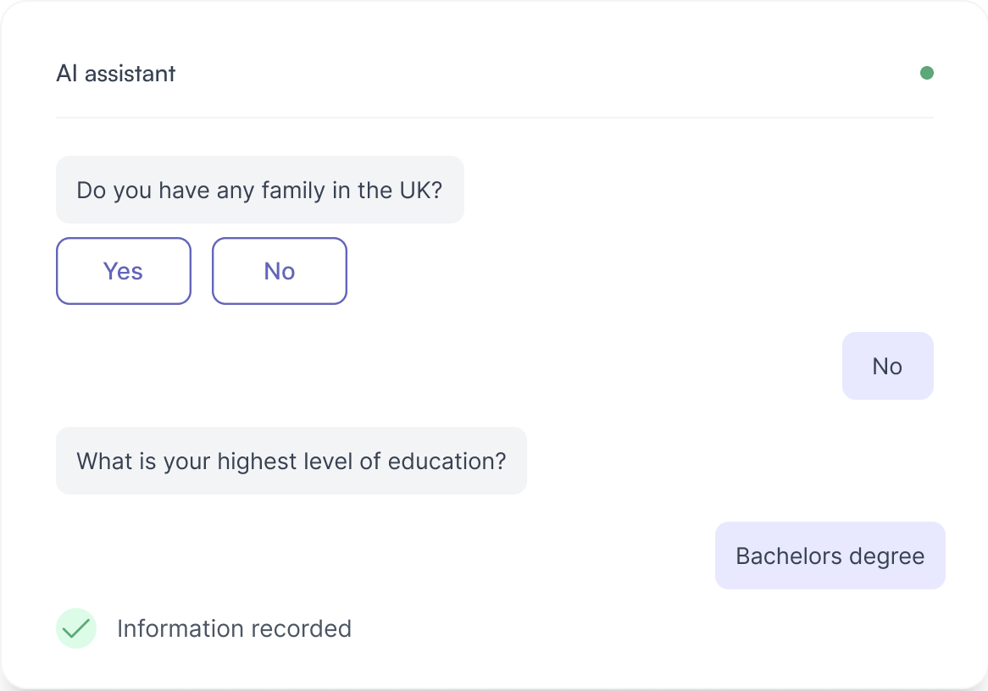Click the assistant chat header area
This screenshot has height=691, width=988.
click(494, 74)
